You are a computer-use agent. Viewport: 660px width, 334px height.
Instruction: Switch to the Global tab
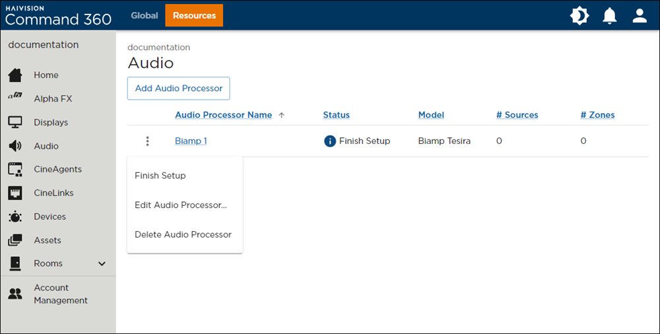point(144,15)
